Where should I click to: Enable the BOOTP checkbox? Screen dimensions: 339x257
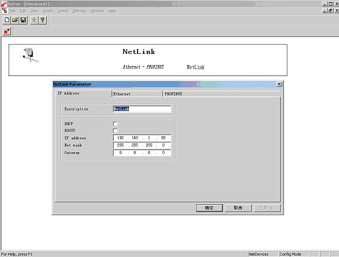tap(115, 131)
